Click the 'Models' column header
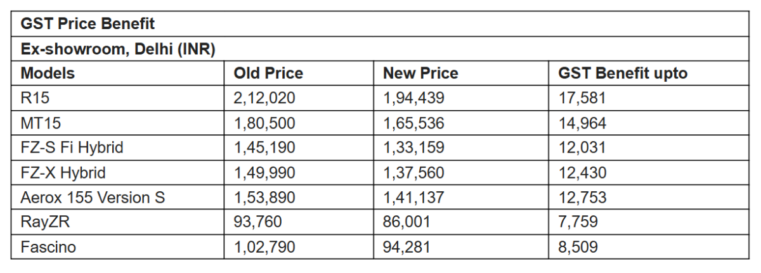This screenshot has height=273, width=761. pos(48,73)
